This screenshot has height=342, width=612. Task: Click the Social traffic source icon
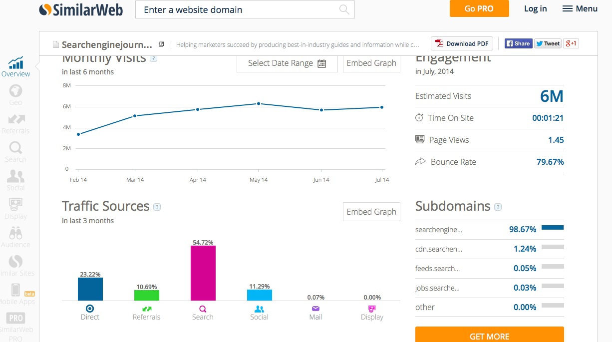click(x=259, y=309)
